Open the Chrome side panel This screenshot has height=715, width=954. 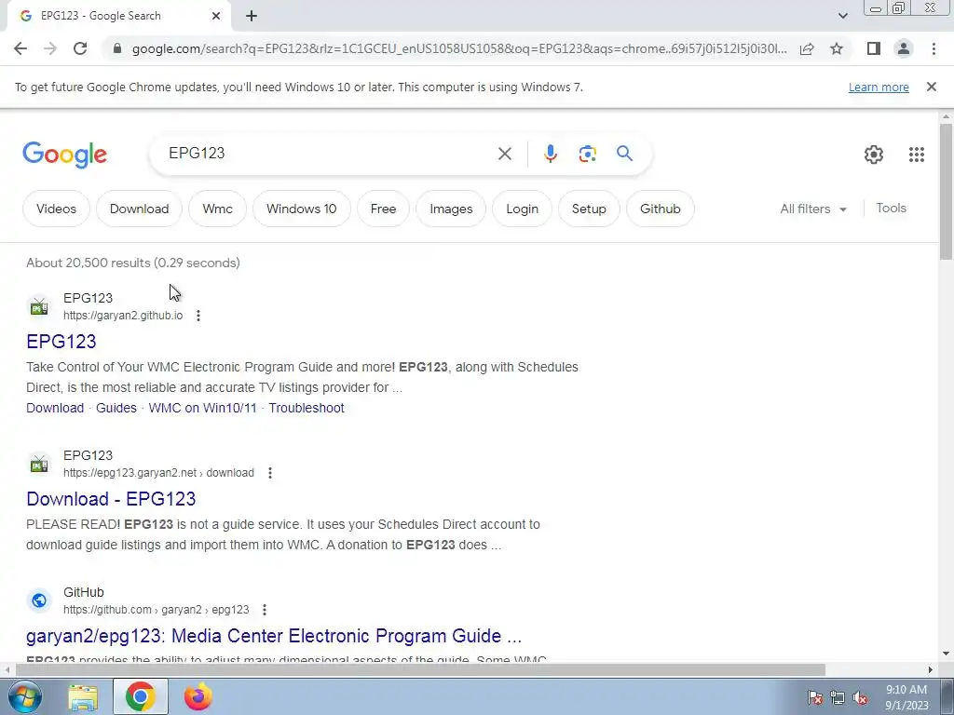point(874,48)
